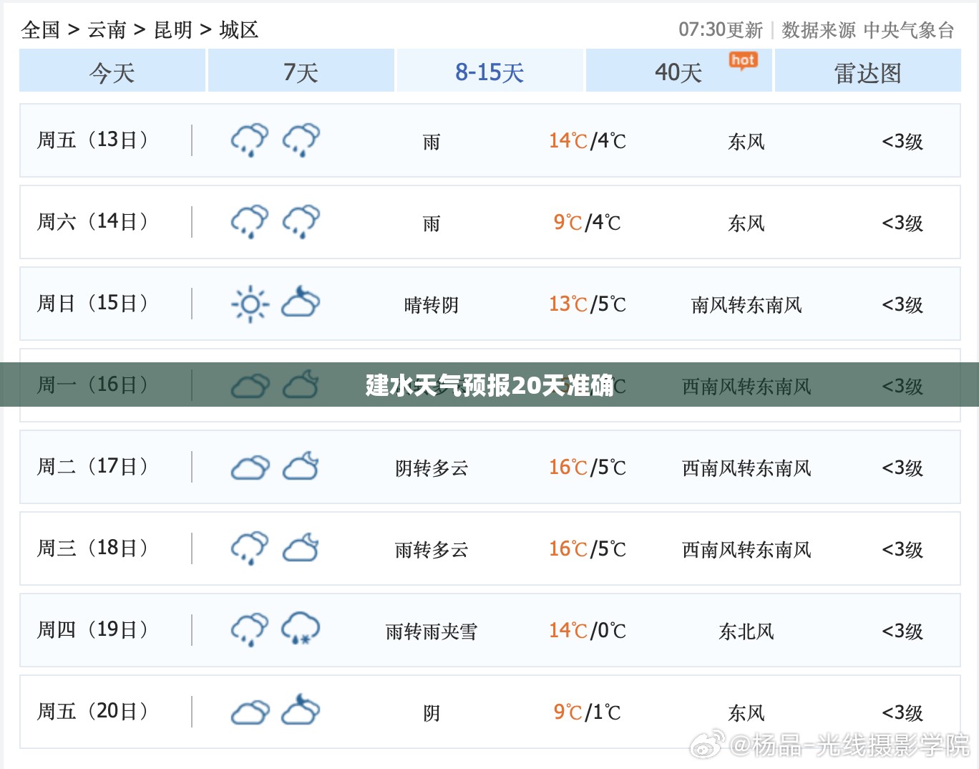979x769 pixels.
Task: Click the rain icon for 周三 18日
Action: (x=250, y=548)
